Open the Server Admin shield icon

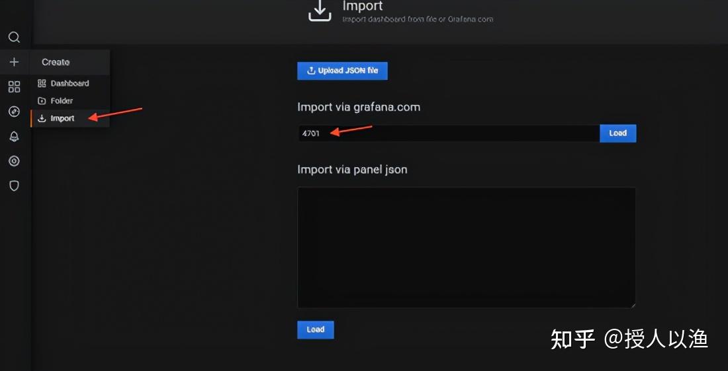coord(15,185)
